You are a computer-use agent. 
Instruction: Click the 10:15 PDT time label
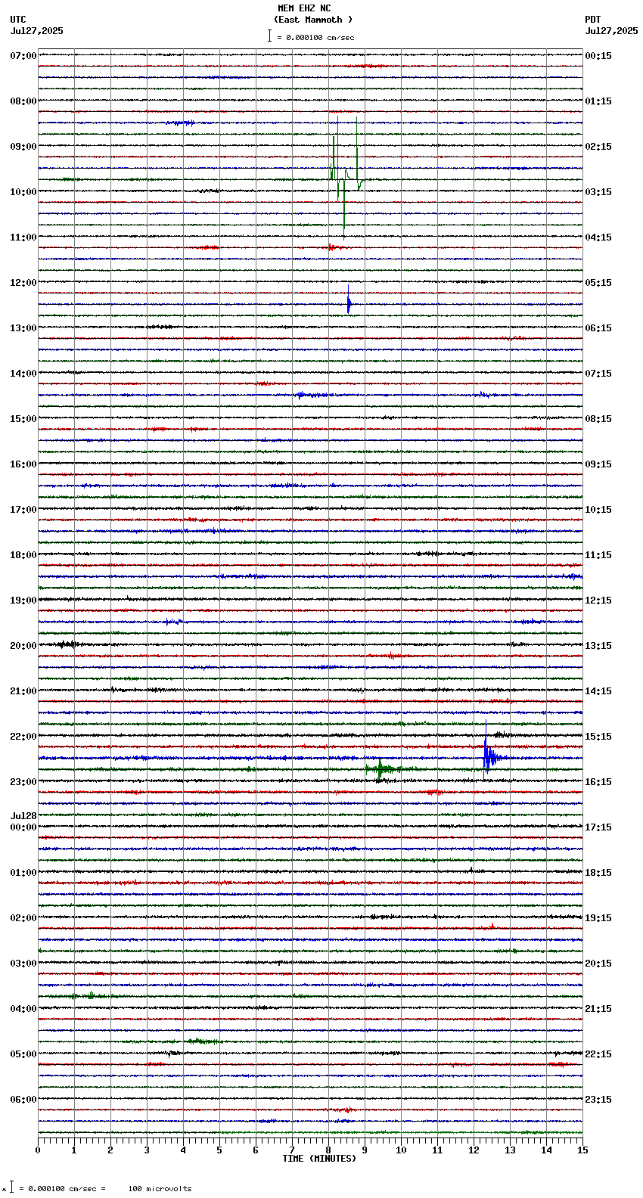[x=598, y=510]
